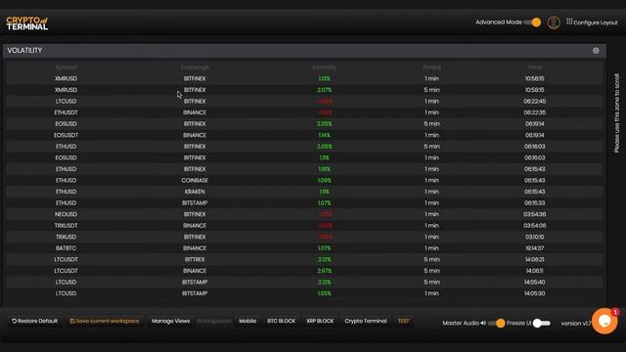The width and height of the screenshot is (626, 352).
Task: Click the Volatility column header
Action: point(324,67)
